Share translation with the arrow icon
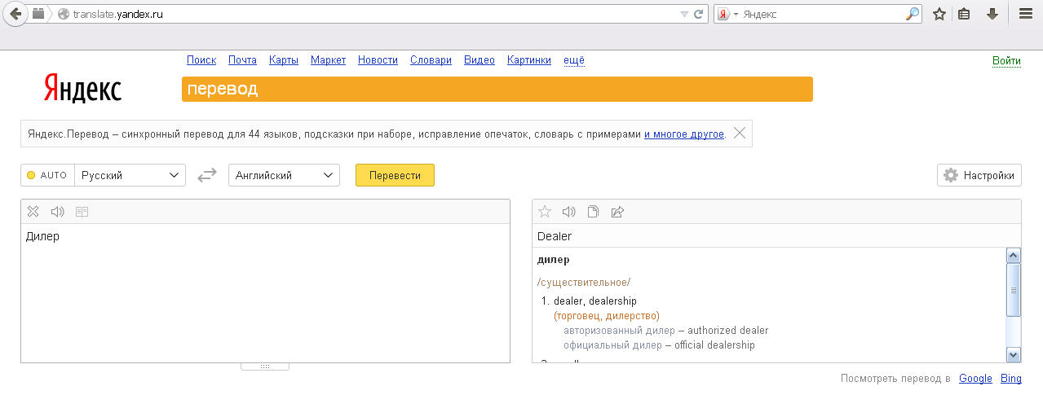 [617, 212]
